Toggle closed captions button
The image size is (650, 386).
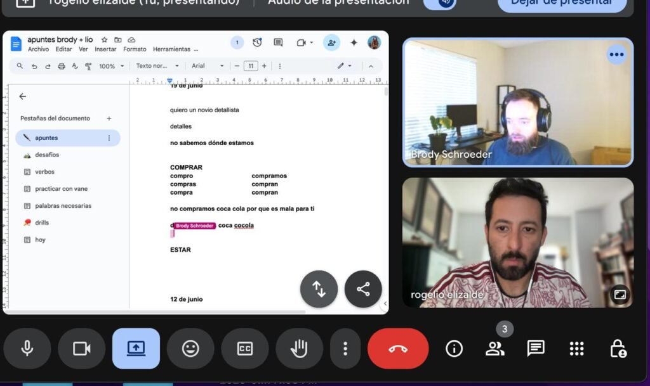244,349
